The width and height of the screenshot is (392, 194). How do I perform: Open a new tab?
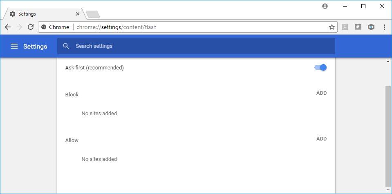pyautogui.click(x=93, y=14)
